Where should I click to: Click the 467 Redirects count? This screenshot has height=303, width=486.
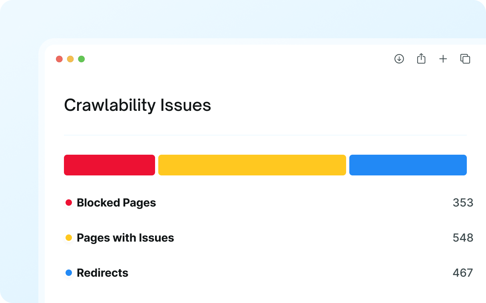click(463, 273)
